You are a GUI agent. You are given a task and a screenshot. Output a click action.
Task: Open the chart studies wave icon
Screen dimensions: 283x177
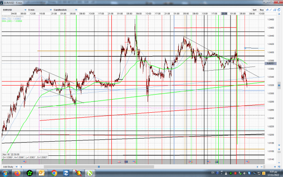[x=268, y=10]
